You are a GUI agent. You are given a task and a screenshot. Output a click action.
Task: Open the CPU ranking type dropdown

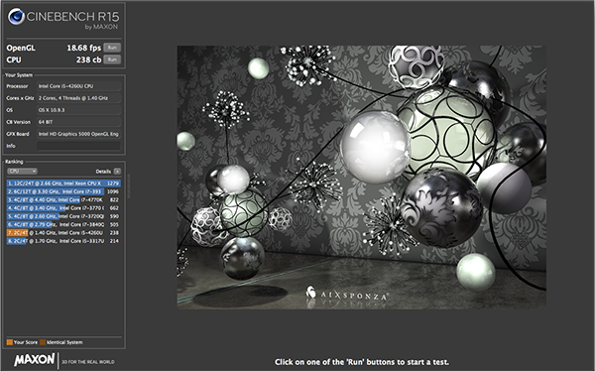coord(22,172)
